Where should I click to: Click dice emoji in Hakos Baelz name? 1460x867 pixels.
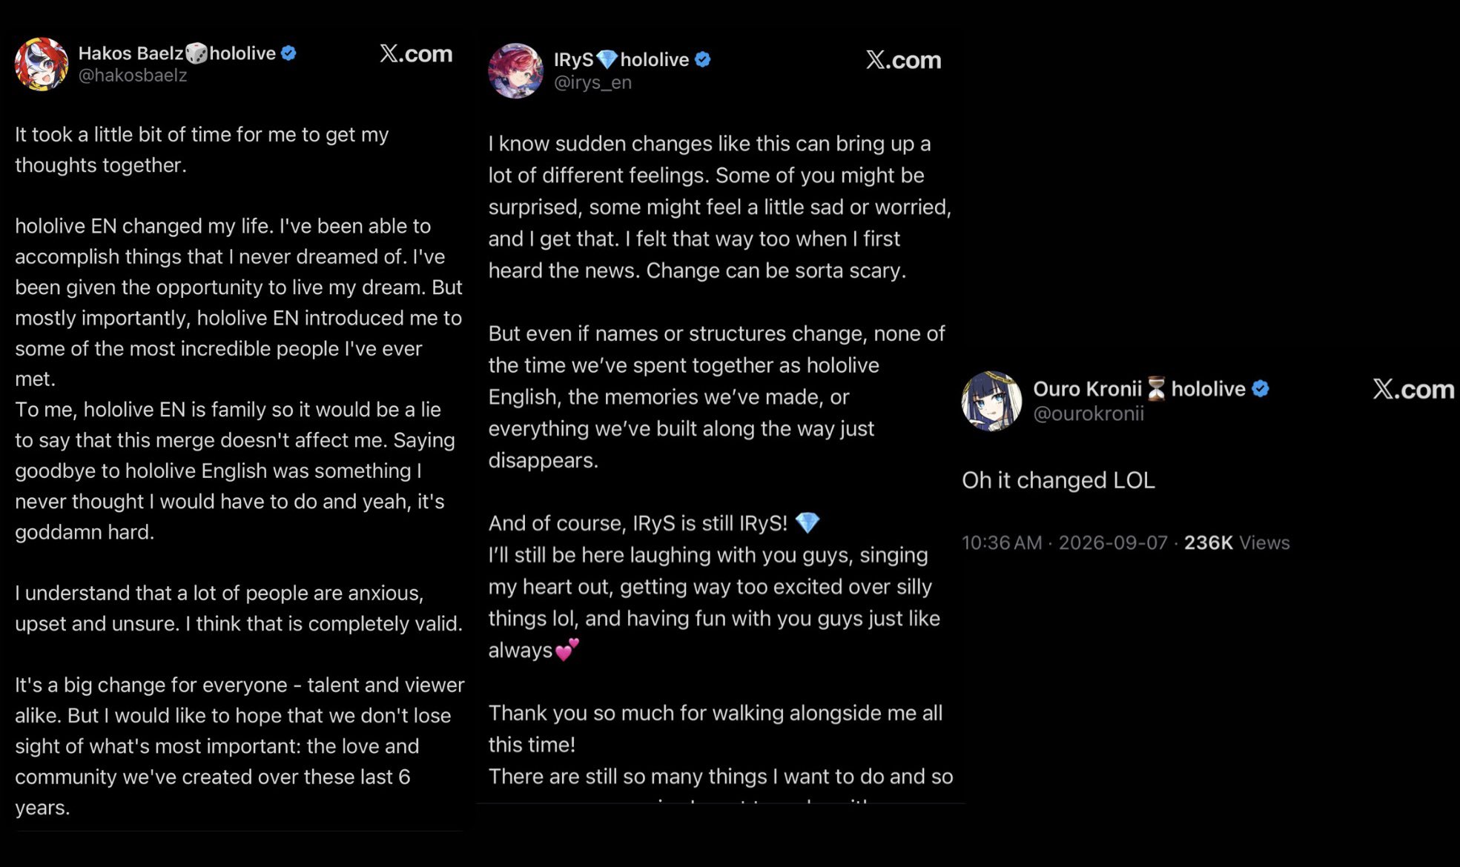[x=196, y=53]
